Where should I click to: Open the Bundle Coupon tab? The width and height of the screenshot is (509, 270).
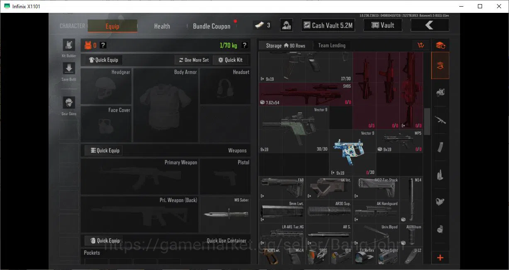[x=212, y=26]
